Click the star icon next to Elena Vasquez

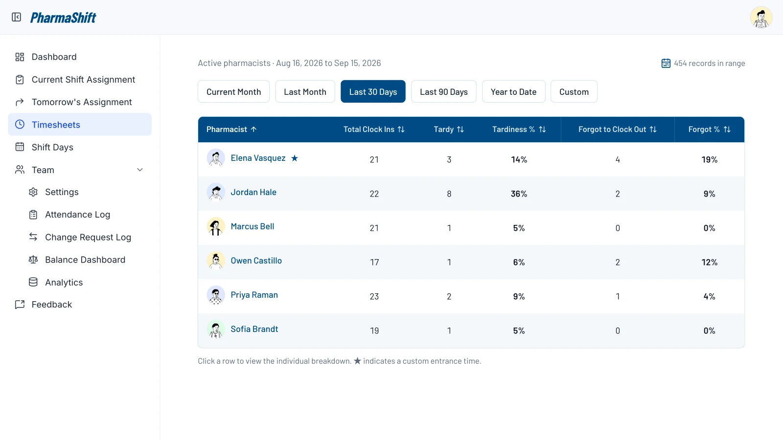point(295,158)
